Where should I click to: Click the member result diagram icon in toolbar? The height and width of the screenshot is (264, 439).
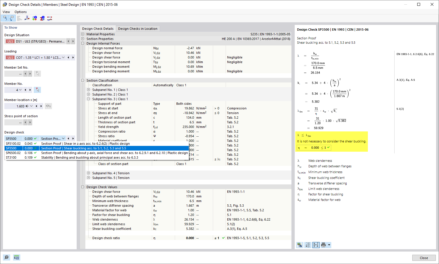click(50, 18)
